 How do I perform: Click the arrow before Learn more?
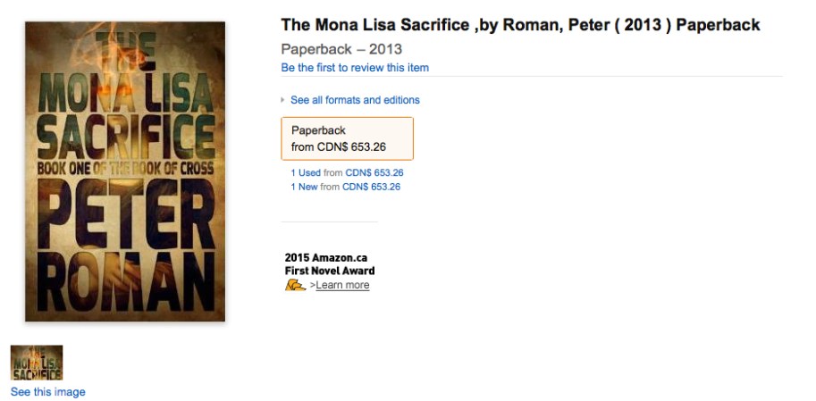312,286
